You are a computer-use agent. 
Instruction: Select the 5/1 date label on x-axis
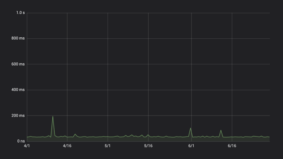click(x=108, y=146)
